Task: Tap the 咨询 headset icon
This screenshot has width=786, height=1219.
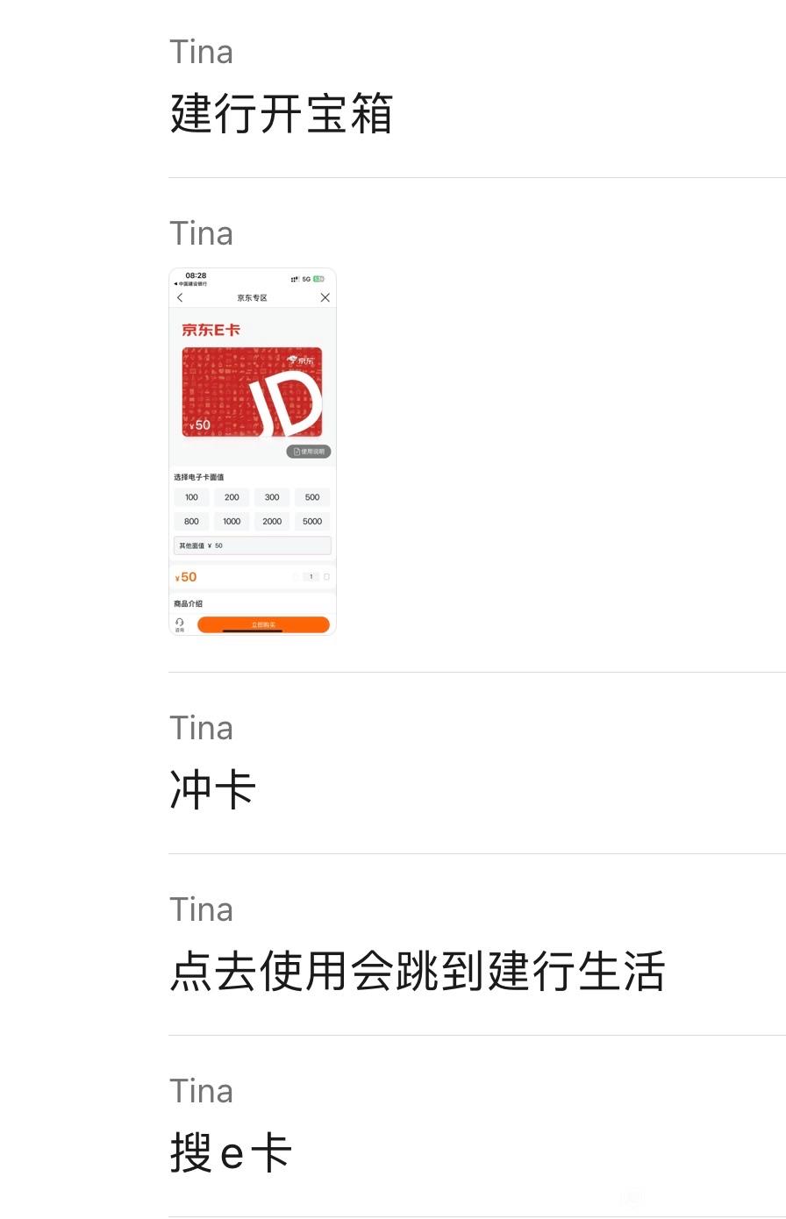Action: 180,624
